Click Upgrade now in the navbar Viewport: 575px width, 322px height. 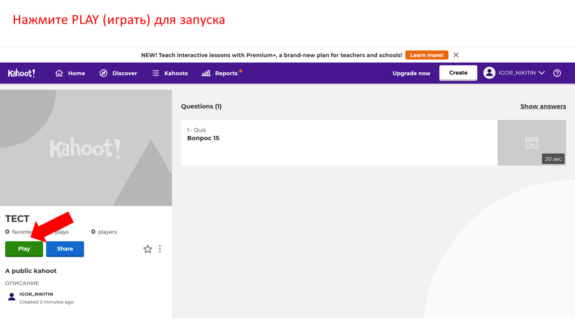pyautogui.click(x=411, y=73)
